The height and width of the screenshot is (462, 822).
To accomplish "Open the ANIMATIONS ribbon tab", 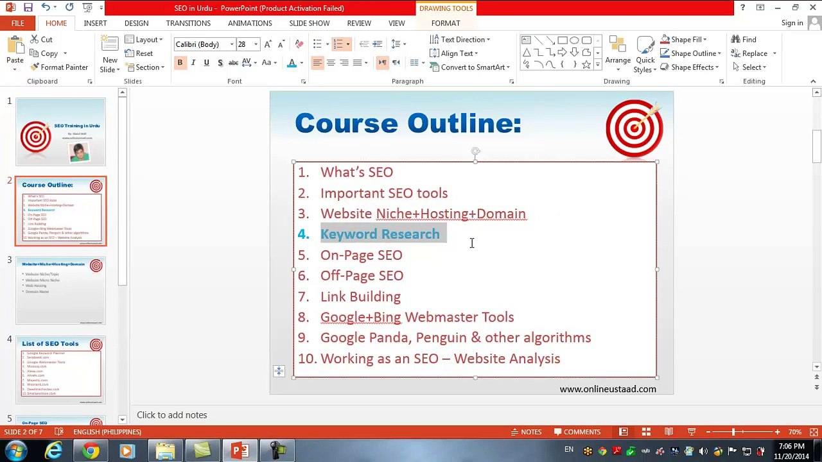I will tap(250, 23).
